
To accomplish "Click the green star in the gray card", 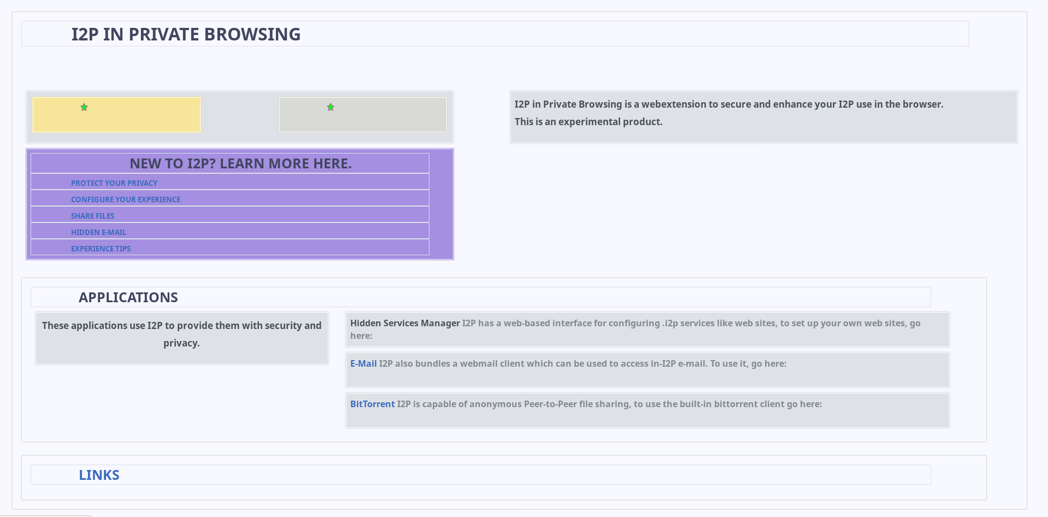I will [x=331, y=107].
